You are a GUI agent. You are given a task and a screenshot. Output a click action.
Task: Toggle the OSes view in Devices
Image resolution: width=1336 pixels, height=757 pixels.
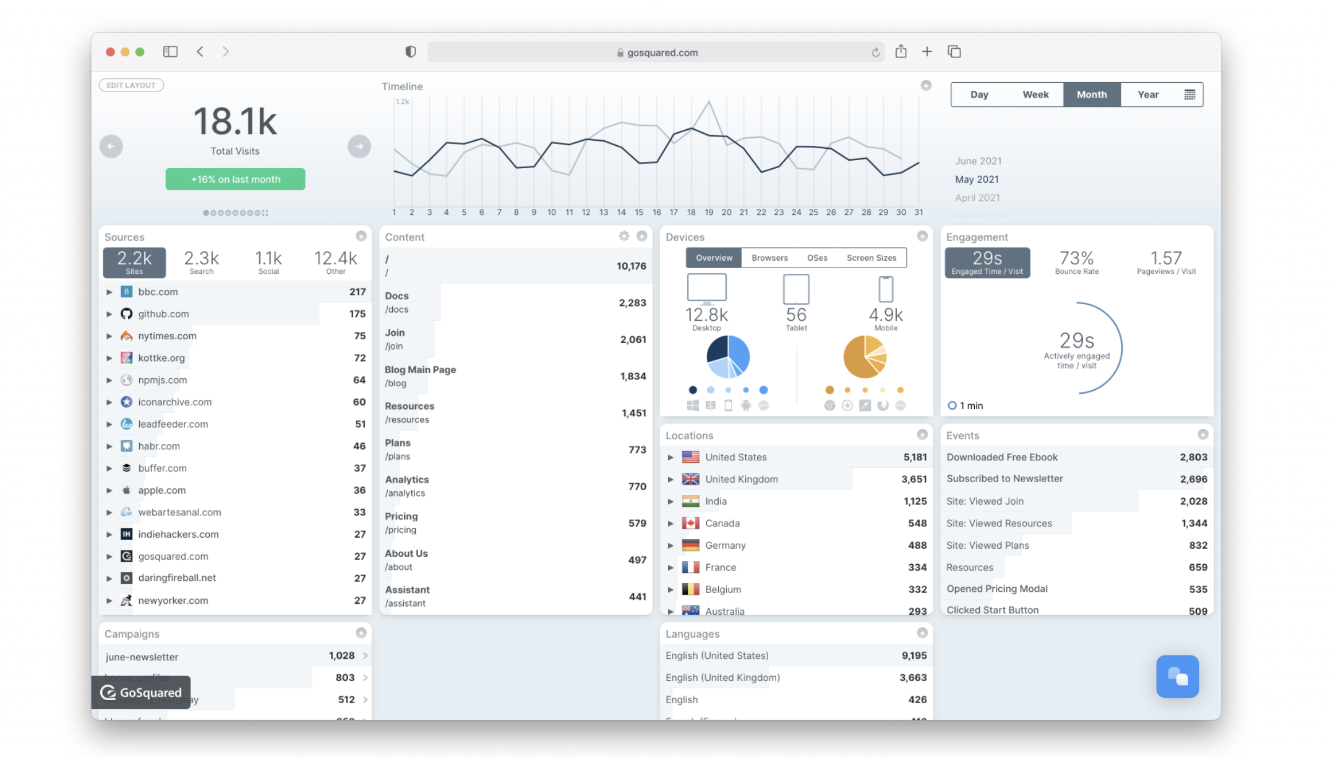(816, 258)
